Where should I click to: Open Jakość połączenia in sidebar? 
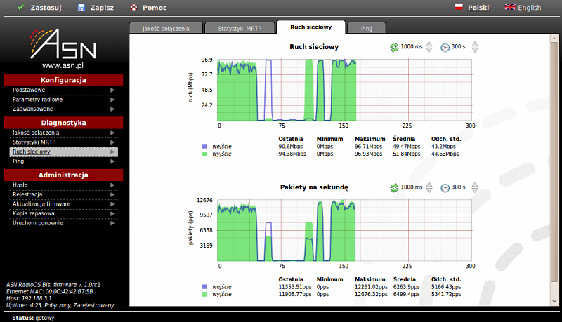[63, 133]
